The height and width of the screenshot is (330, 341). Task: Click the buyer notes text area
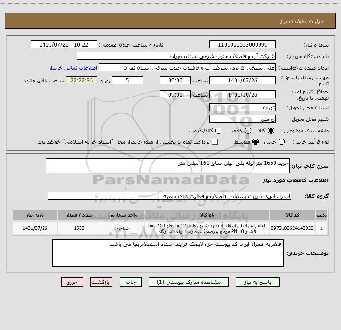click(x=168, y=253)
